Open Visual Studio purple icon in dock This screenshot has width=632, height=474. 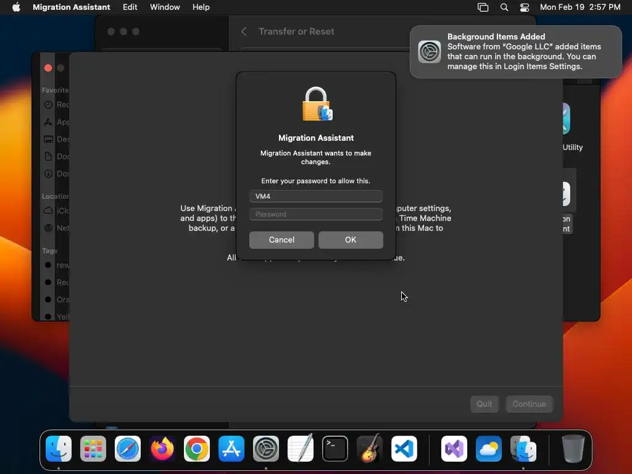(454, 449)
